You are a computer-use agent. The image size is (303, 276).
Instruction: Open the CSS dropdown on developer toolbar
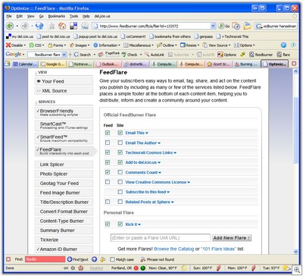point(36,45)
